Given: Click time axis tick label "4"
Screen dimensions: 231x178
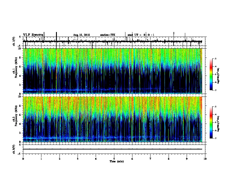Looking at the screenshot, I should click(x=96, y=159).
